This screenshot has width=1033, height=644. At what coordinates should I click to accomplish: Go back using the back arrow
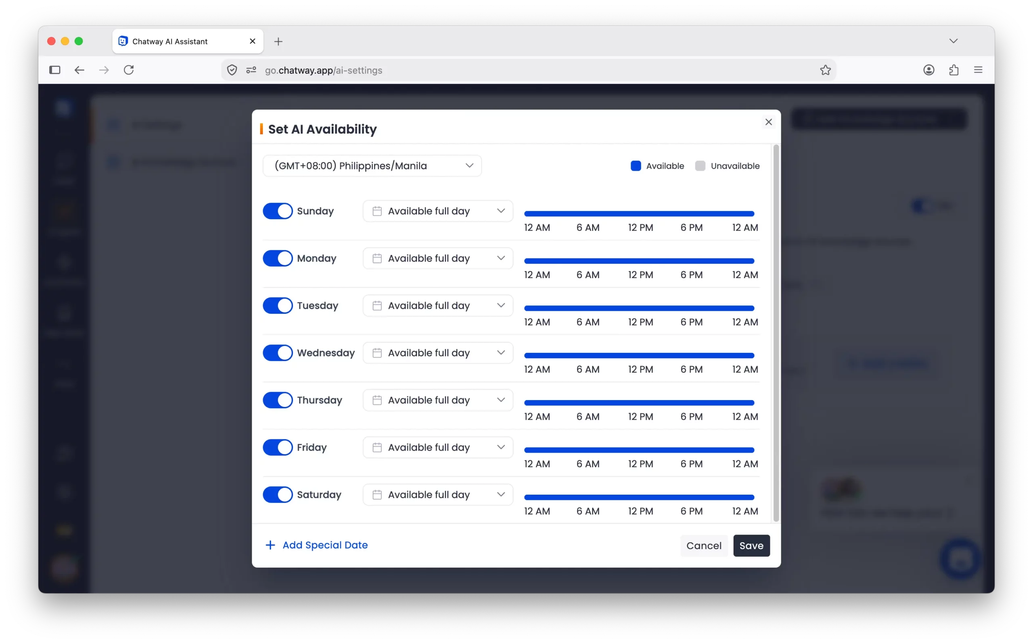[x=79, y=70]
